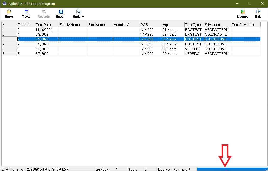
Task: Select row number 6 header cell
Action: click(x=9, y=54)
